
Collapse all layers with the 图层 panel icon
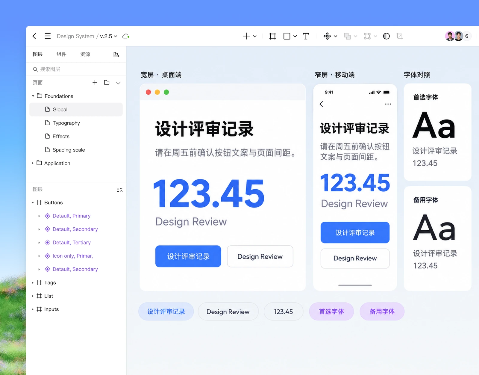click(x=120, y=190)
